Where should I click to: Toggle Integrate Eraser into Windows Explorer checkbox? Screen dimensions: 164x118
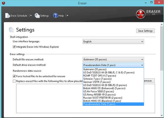coord(14,47)
